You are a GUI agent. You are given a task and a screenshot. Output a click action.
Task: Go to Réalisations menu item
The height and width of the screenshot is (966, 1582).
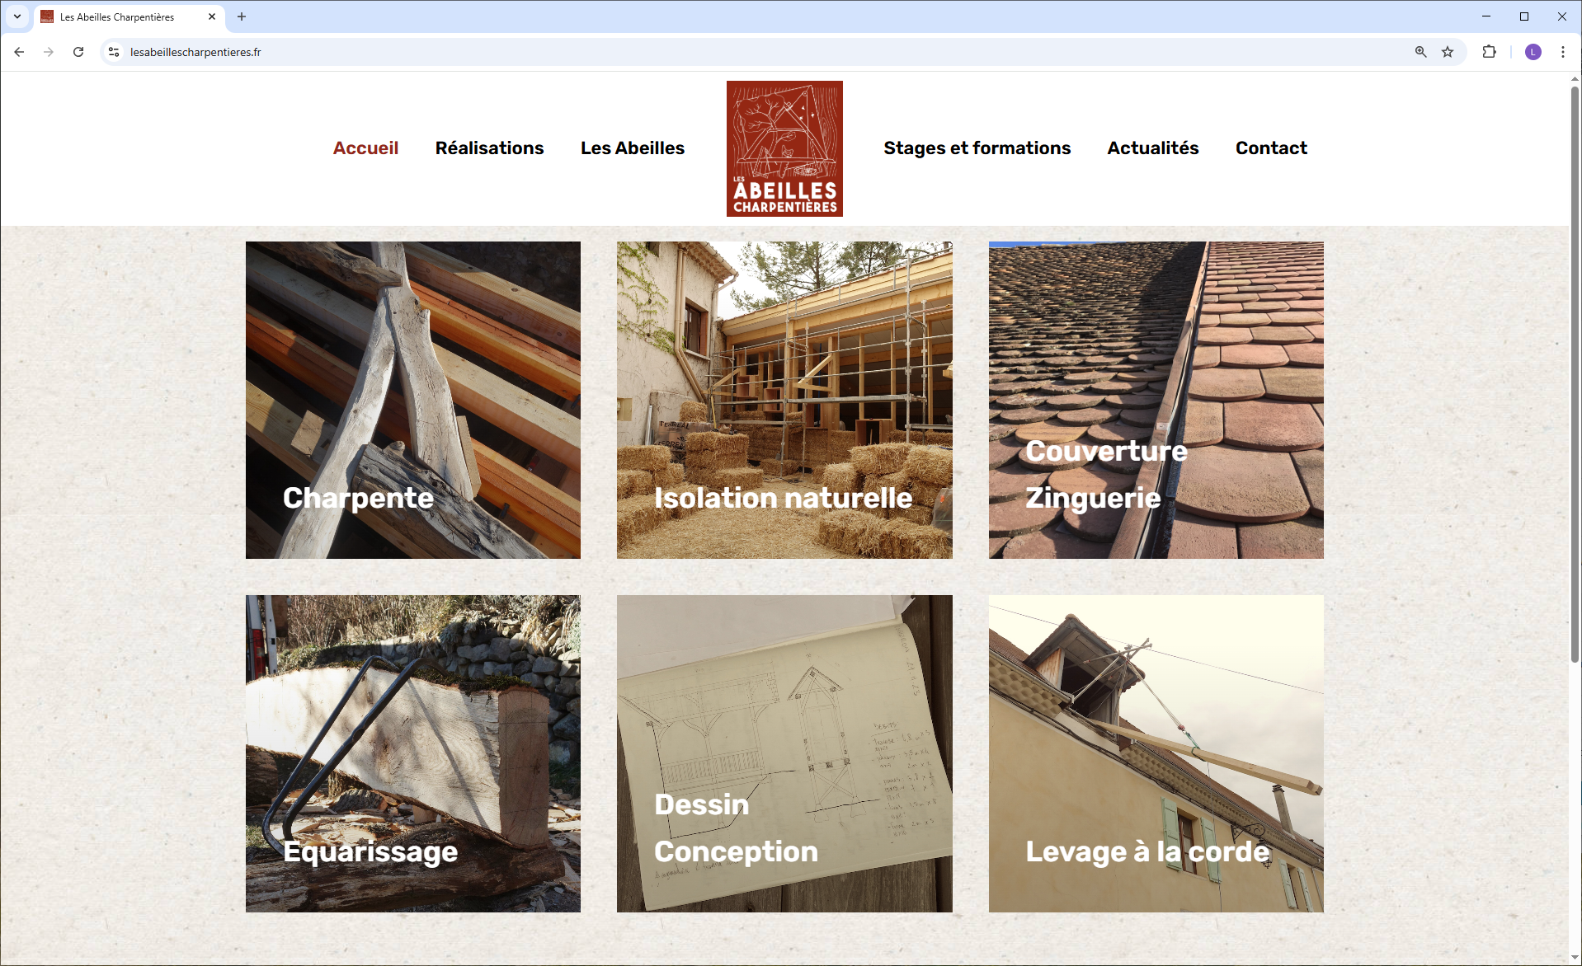tap(489, 148)
